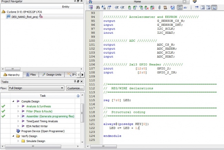Click the Tasks time column clock icon

[x=78, y=96]
